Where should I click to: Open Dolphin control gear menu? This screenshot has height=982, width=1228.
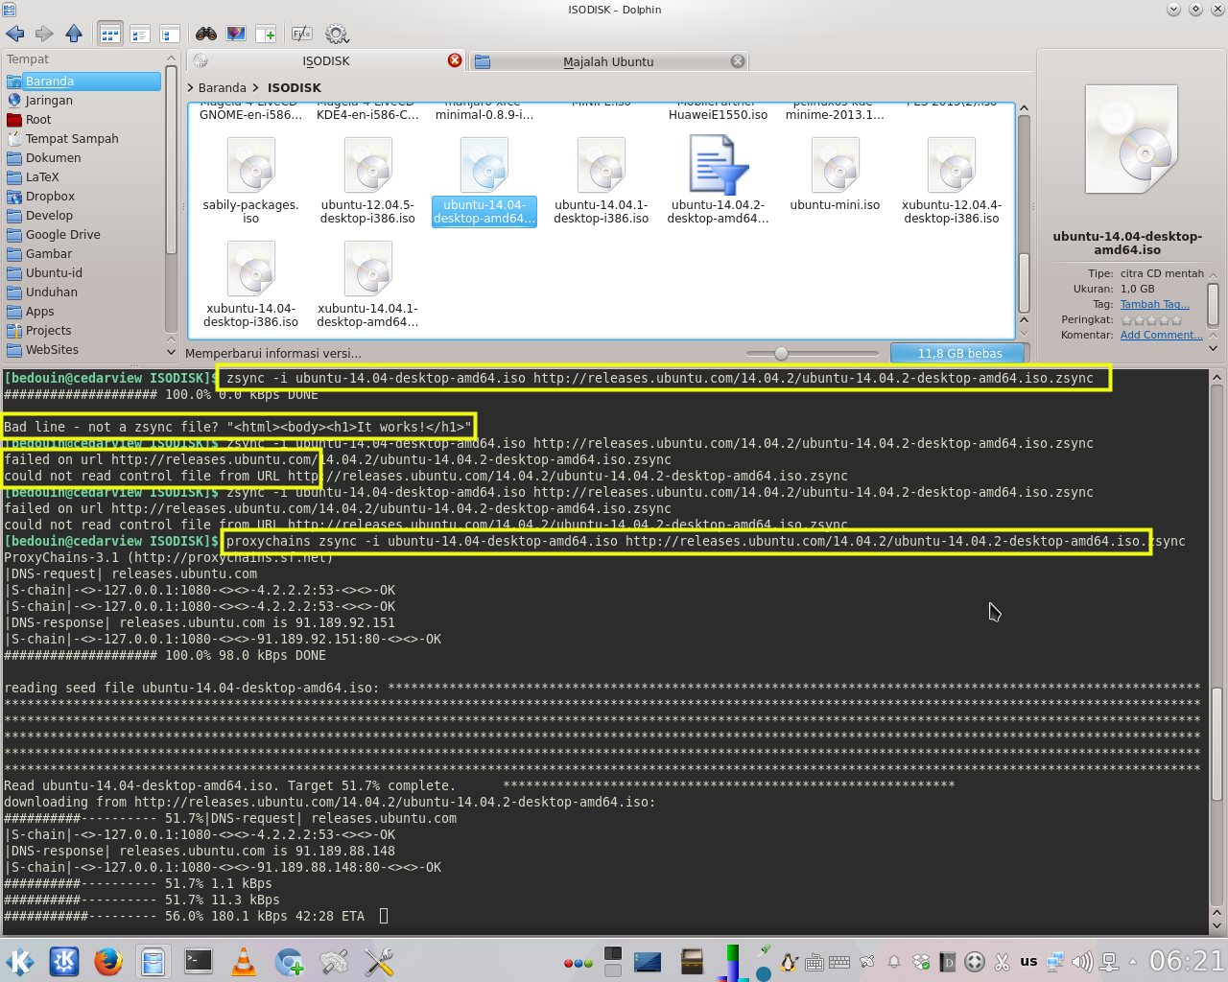tap(337, 34)
